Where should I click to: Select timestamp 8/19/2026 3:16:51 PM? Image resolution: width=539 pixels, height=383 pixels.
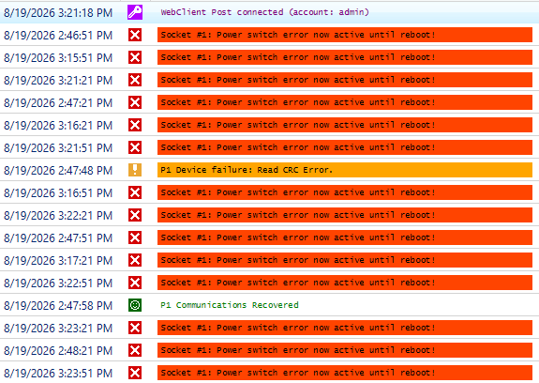[x=58, y=193]
